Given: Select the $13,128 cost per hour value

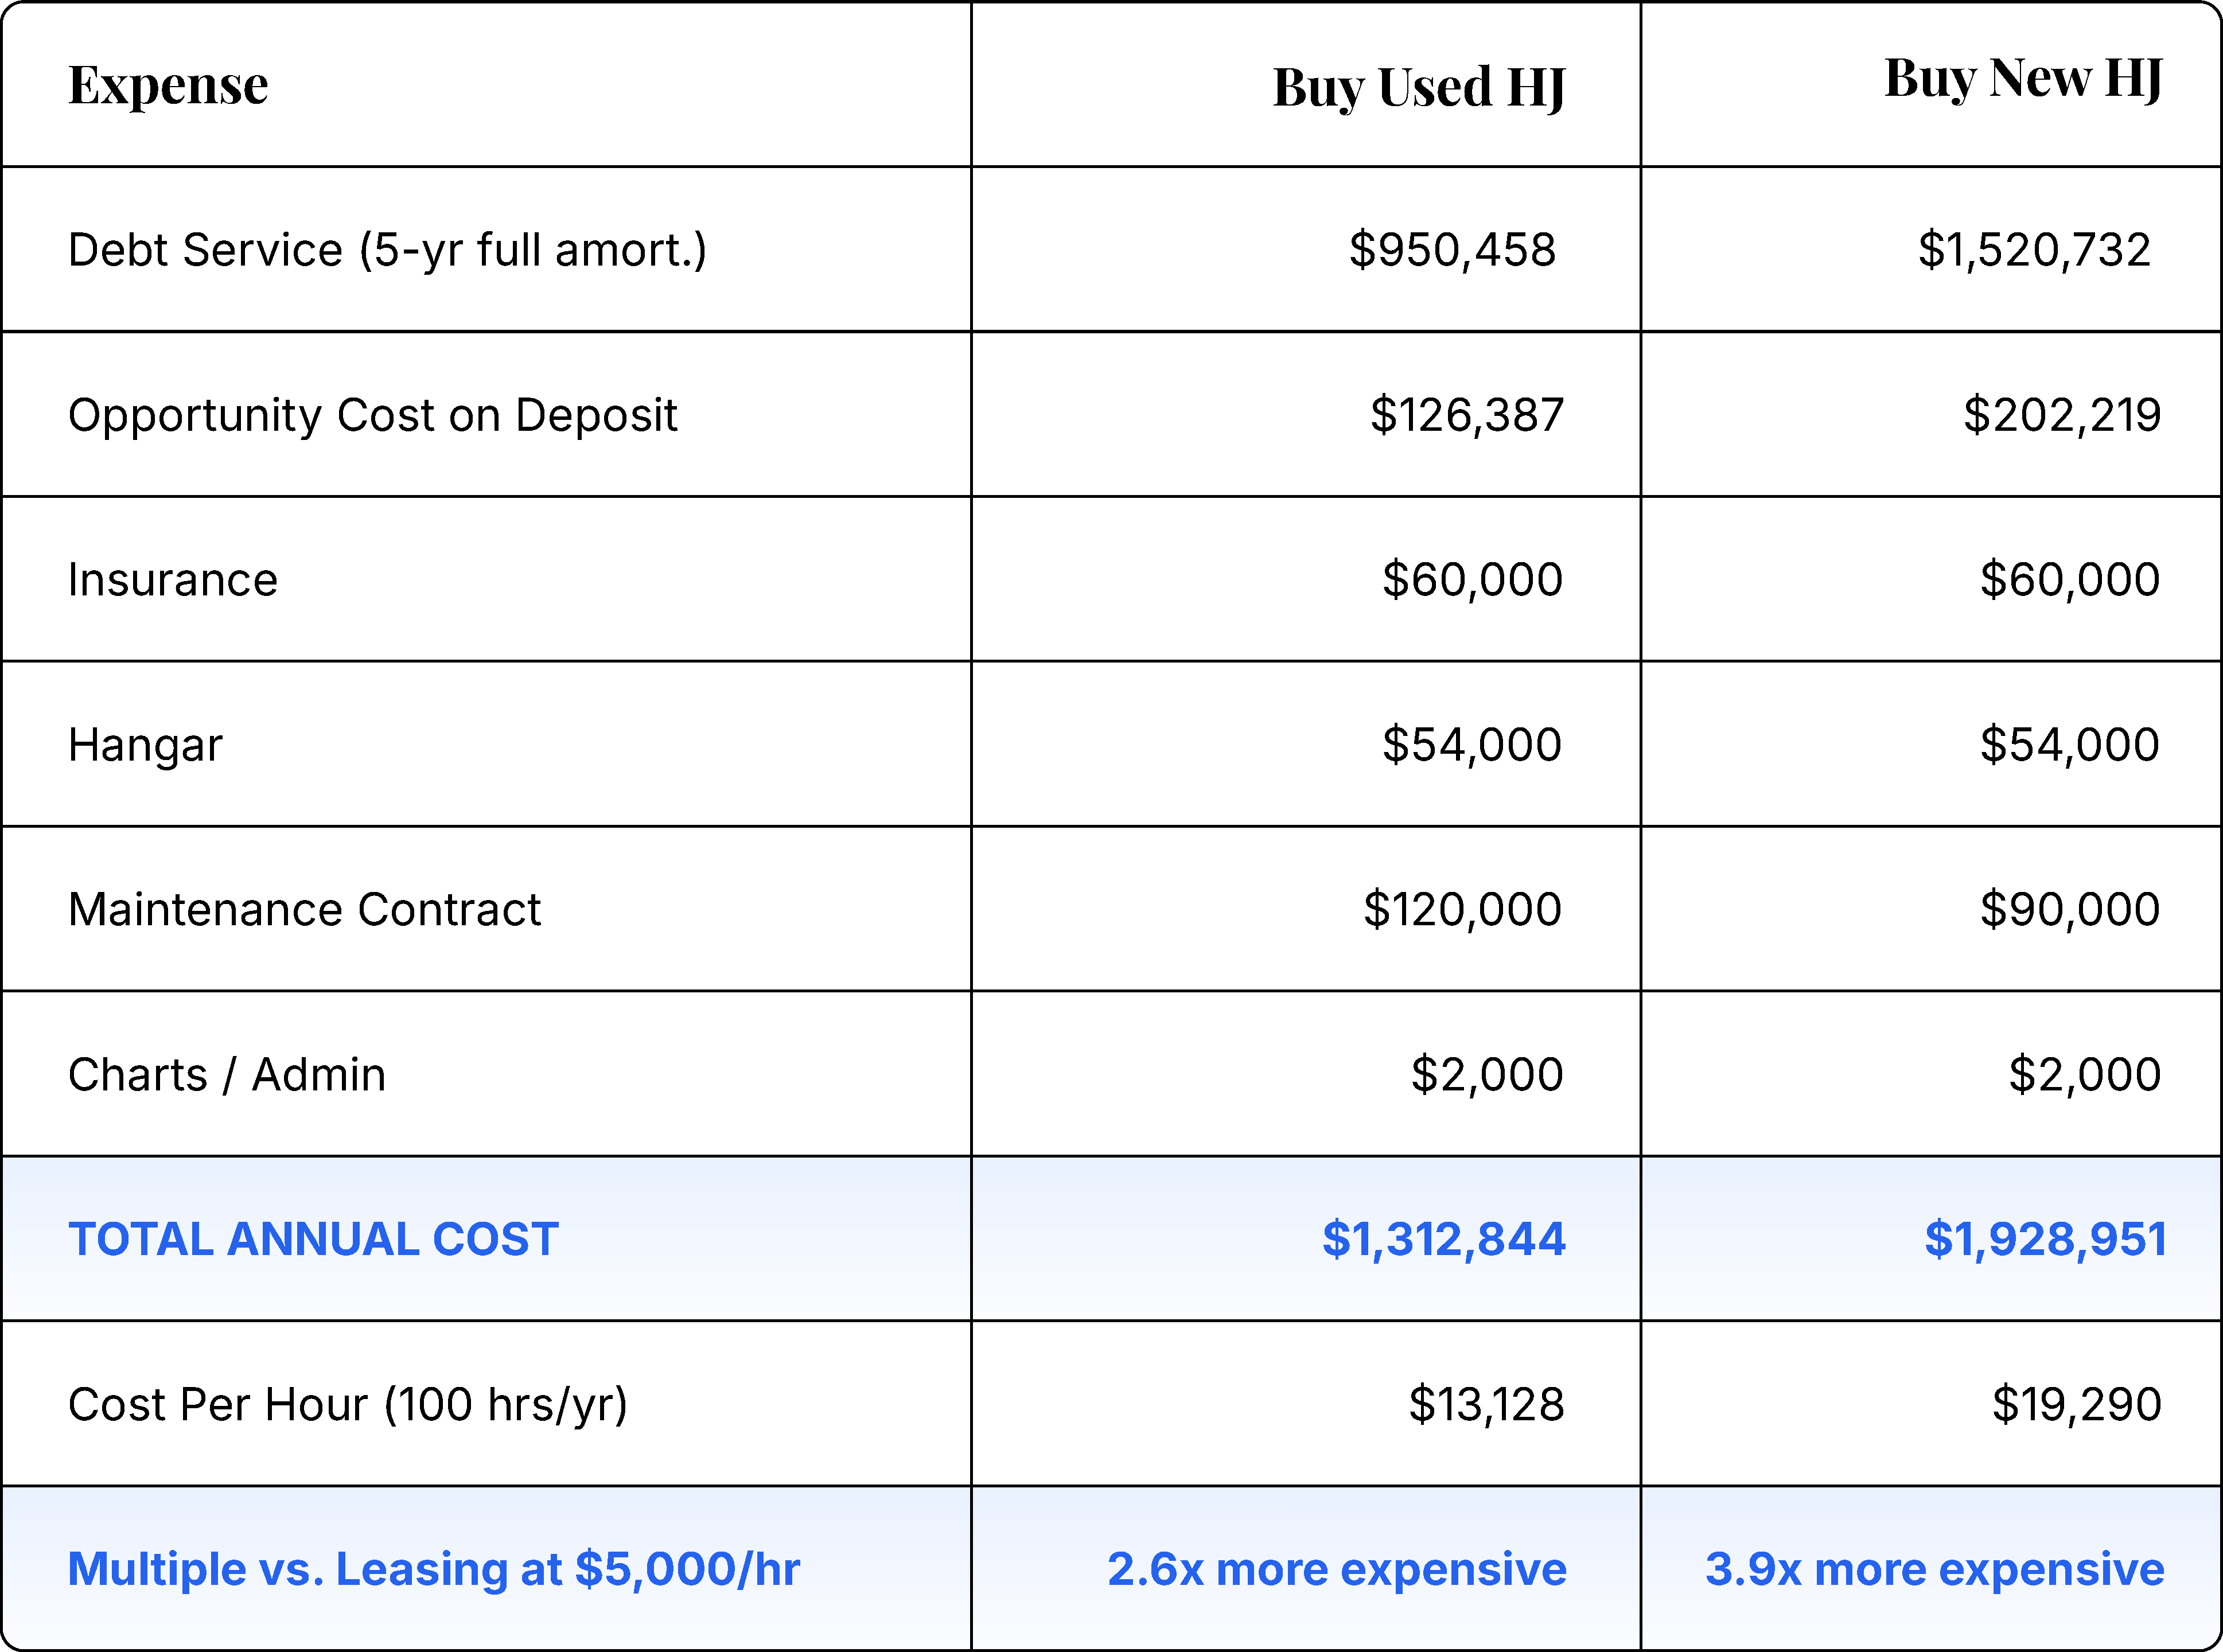Looking at the screenshot, I should 1486,1405.
